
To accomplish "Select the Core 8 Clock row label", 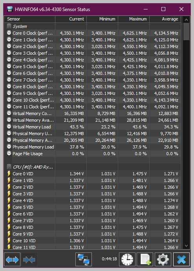I will tap(33, 87).
